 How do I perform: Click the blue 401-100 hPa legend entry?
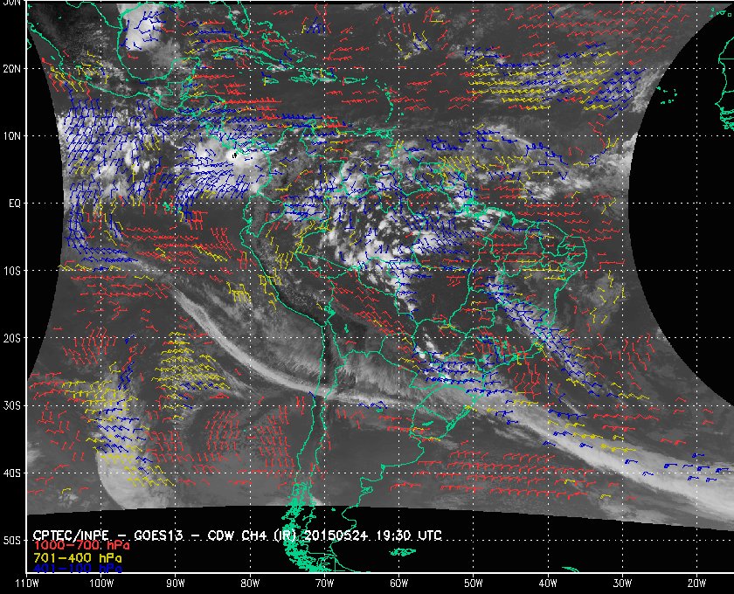(77, 569)
